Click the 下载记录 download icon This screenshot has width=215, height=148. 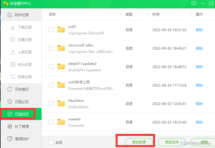[x=13, y=27]
